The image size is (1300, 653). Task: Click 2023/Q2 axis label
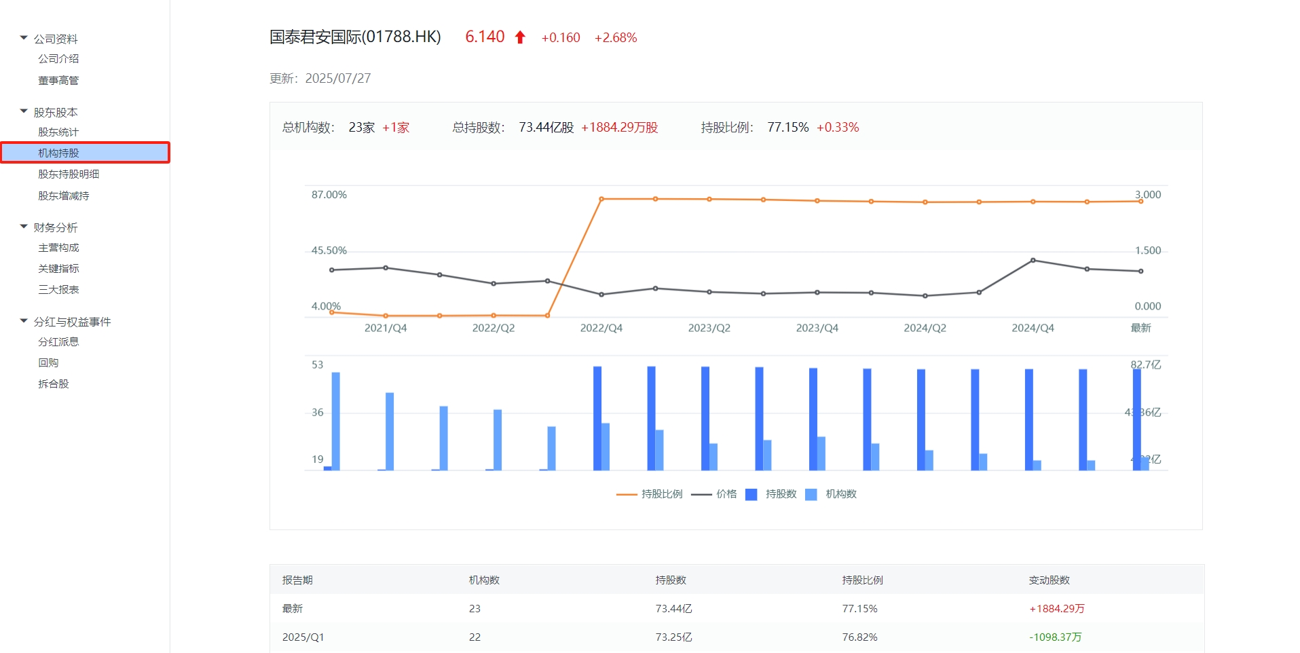pos(709,328)
